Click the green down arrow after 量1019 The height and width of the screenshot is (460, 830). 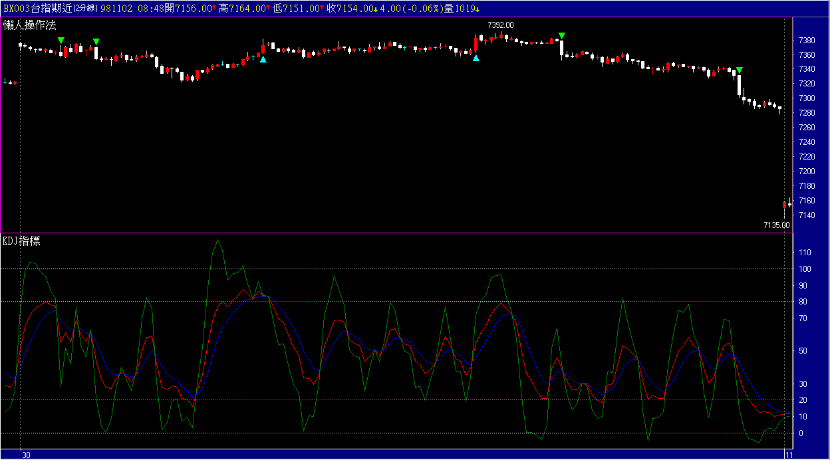point(478,9)
